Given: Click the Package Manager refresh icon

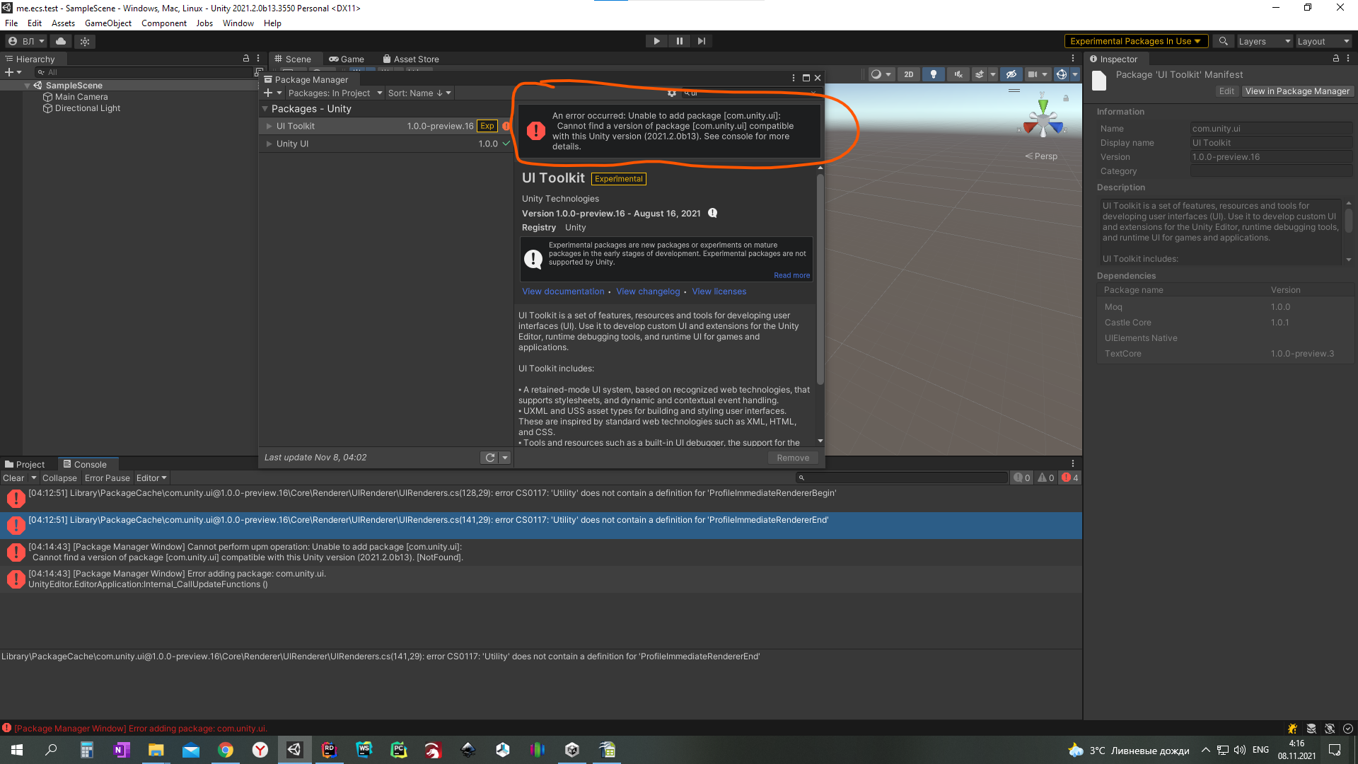Looking at the screenshot, I should pos(489,458).
